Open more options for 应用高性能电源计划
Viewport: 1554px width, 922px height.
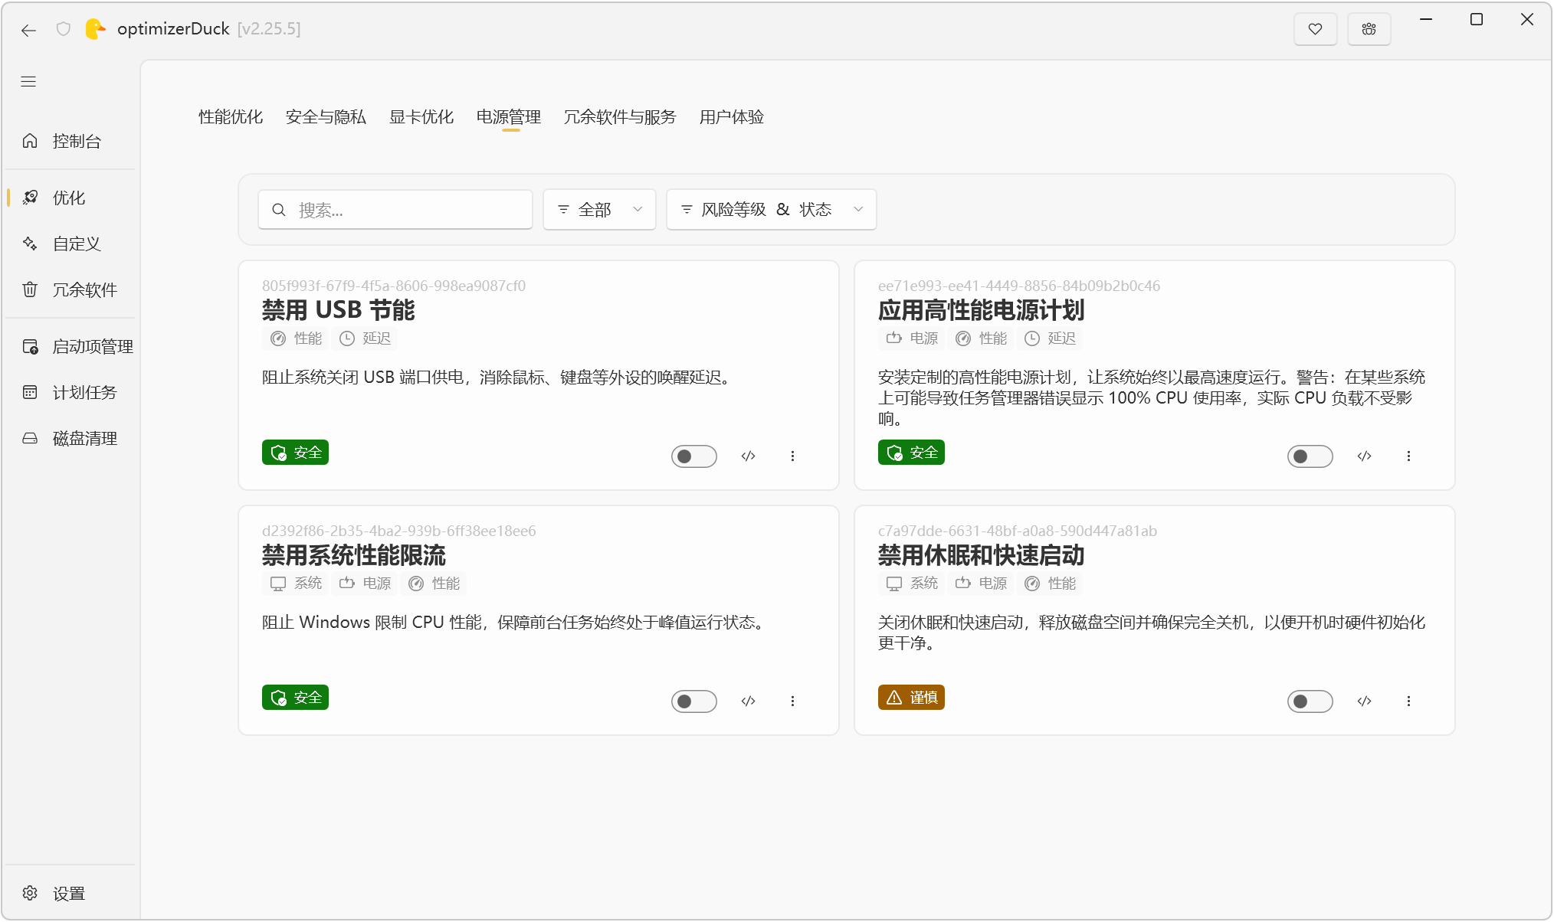click(1408, 456)
